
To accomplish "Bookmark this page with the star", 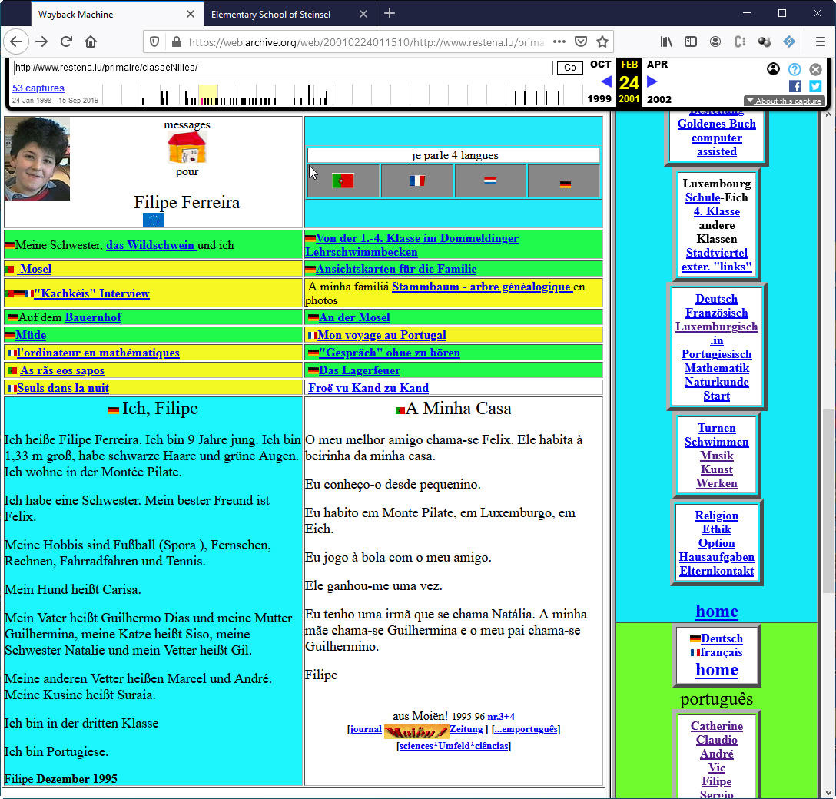I will (602, 41).
